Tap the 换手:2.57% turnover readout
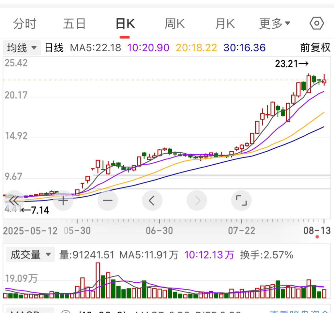This screenshot has height=313, width=334. 267,255
